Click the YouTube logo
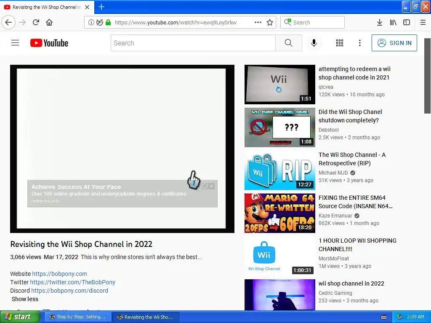Viewport: 431px width, 323px height. pos(49,43)
